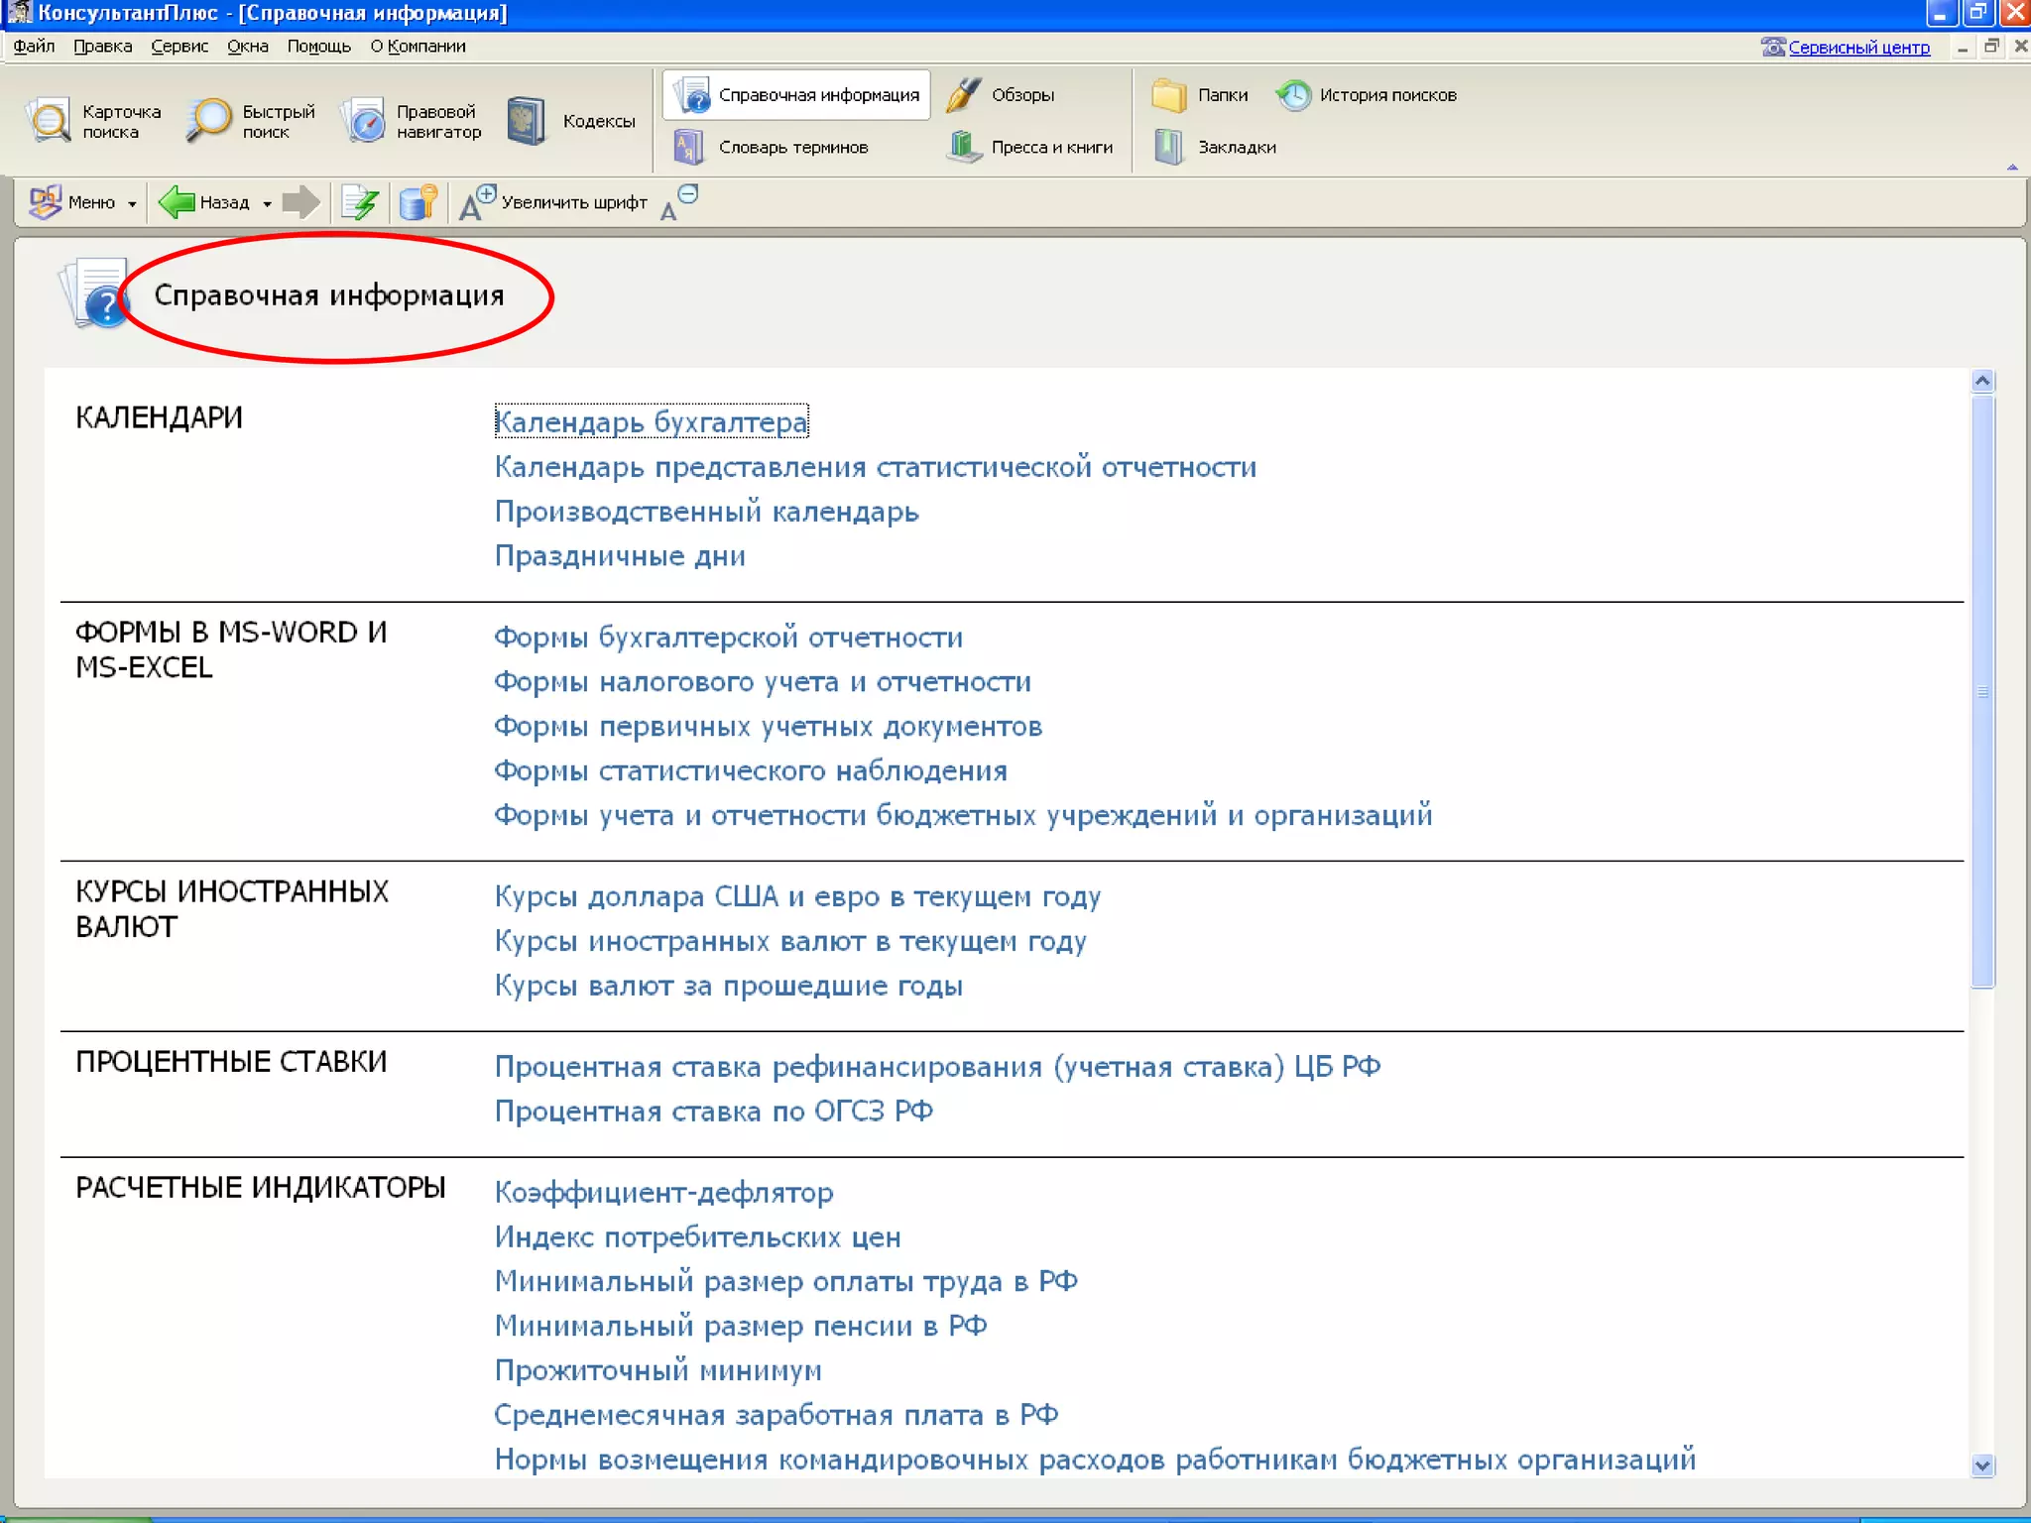This screenshot has width=2031, height=1523.
Task: Expand the Меню dropdown arrow
Action: 132,203
